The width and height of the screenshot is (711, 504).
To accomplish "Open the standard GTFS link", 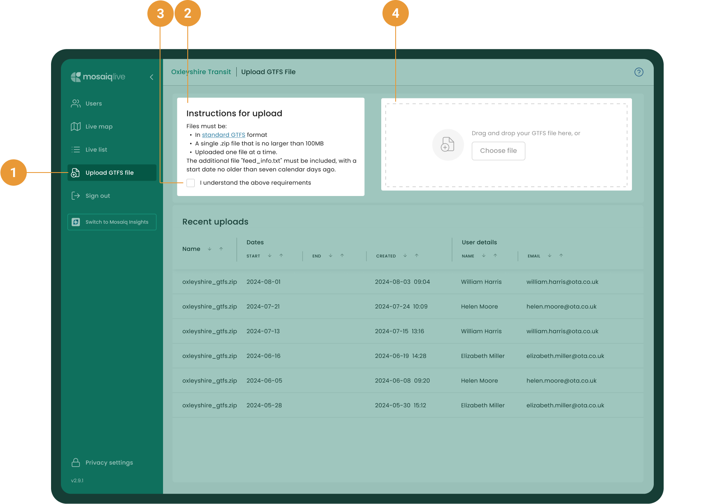I will coord(223,135).
